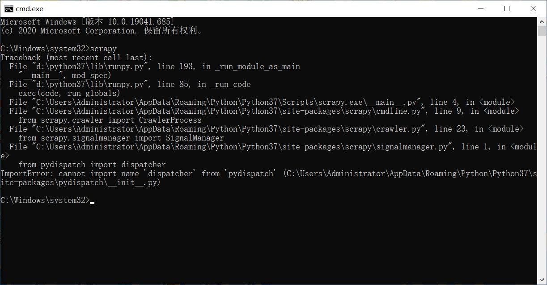Click the vertical scrollbar thumb
547x285 pixels.
[542, 31]
